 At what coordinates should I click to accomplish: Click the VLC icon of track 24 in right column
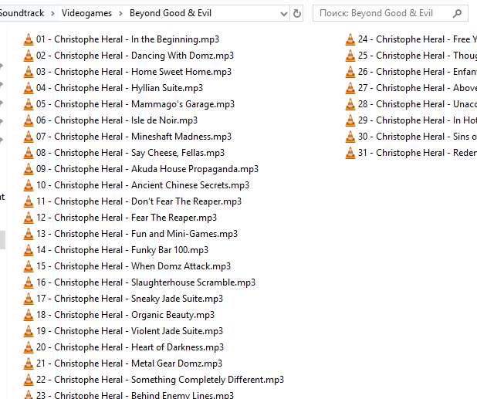click(x=350, y=39)
